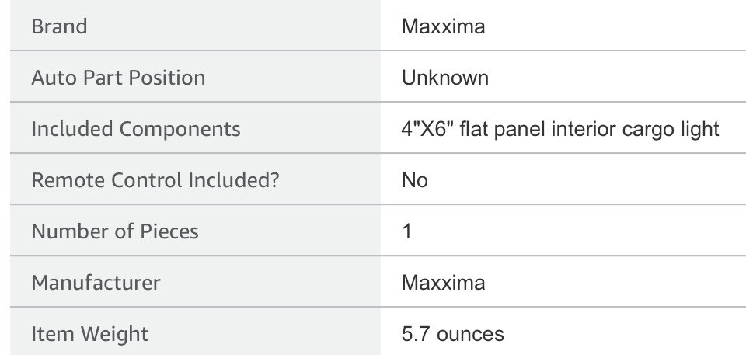The width and height of the screenshot is (746, 355).
Task: Click the Remote Control Included? label
Action: tap(155, 180)
